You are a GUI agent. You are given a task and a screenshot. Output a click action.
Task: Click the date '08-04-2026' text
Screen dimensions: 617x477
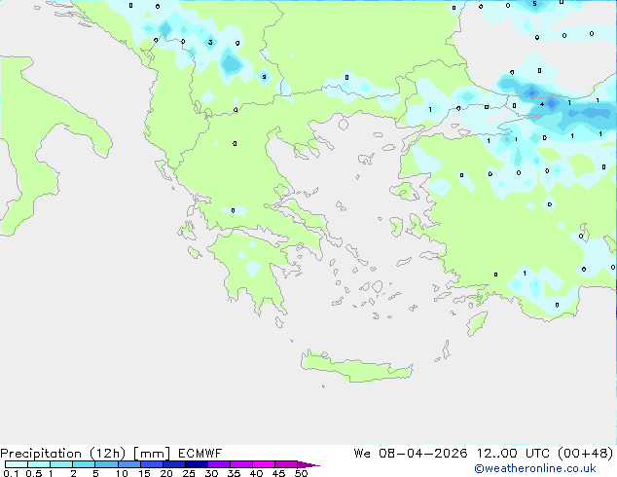(x=423, y=454)
